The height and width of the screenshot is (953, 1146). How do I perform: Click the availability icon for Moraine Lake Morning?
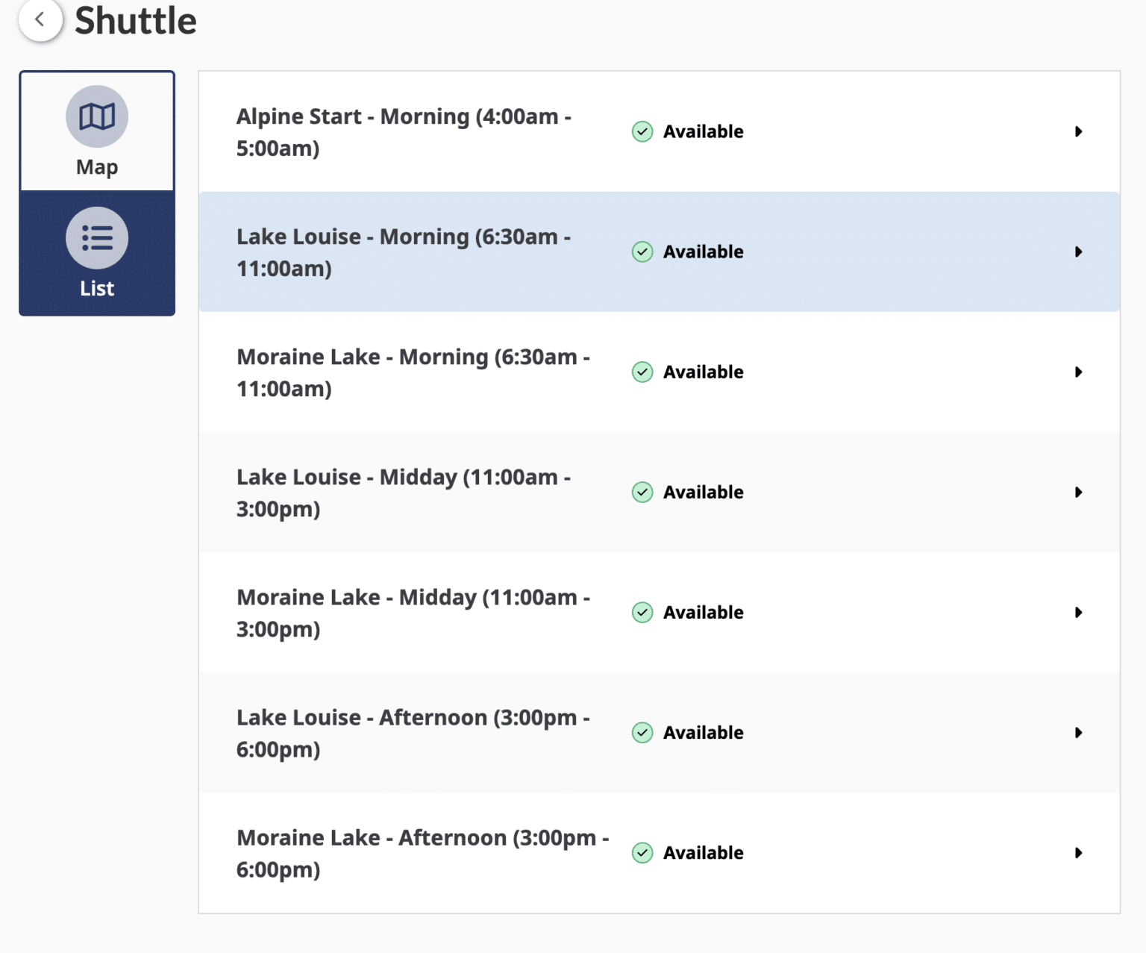[642, 372]
